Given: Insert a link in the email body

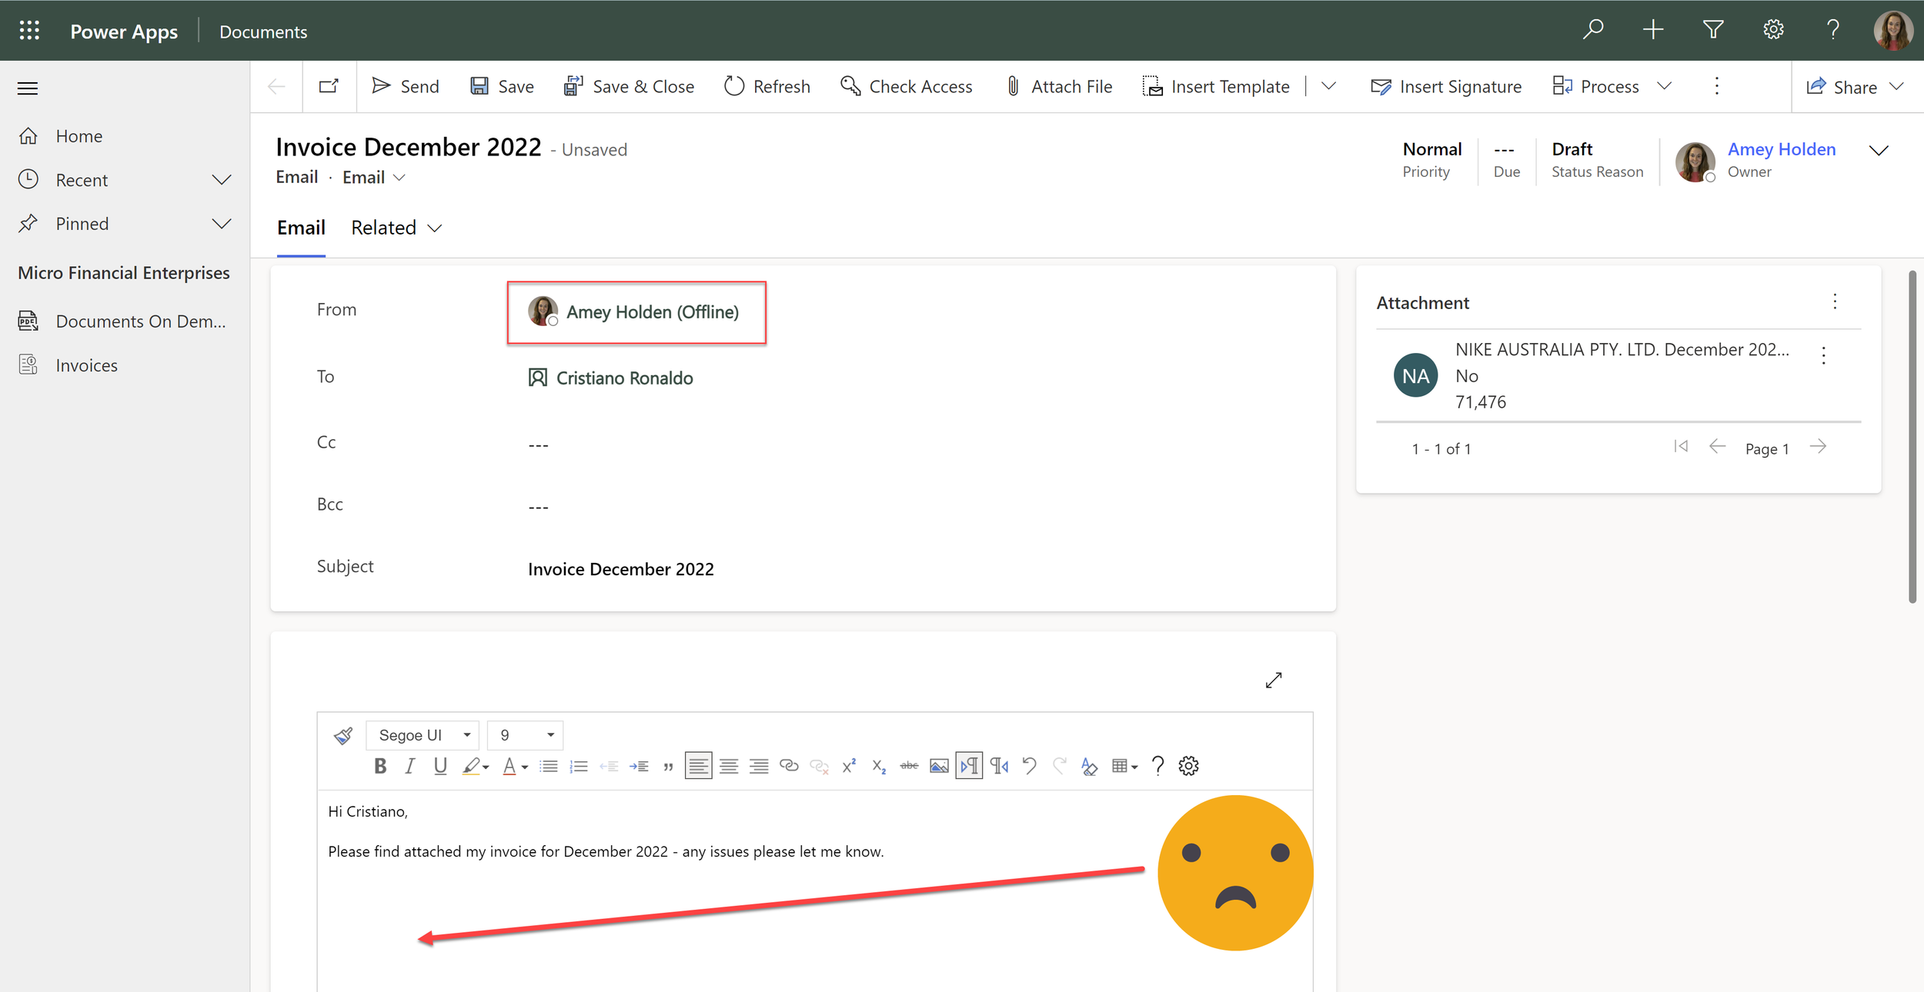Looking at the screenshot, I should coord(789,765).
